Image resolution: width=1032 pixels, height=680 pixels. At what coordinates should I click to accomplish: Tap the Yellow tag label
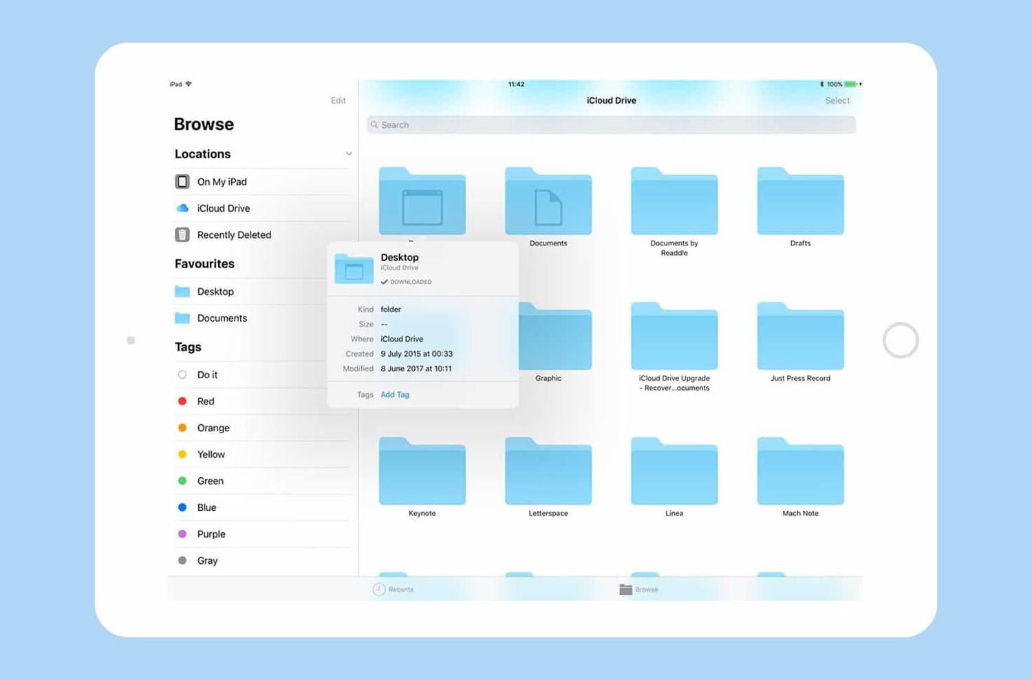[211, 454]
